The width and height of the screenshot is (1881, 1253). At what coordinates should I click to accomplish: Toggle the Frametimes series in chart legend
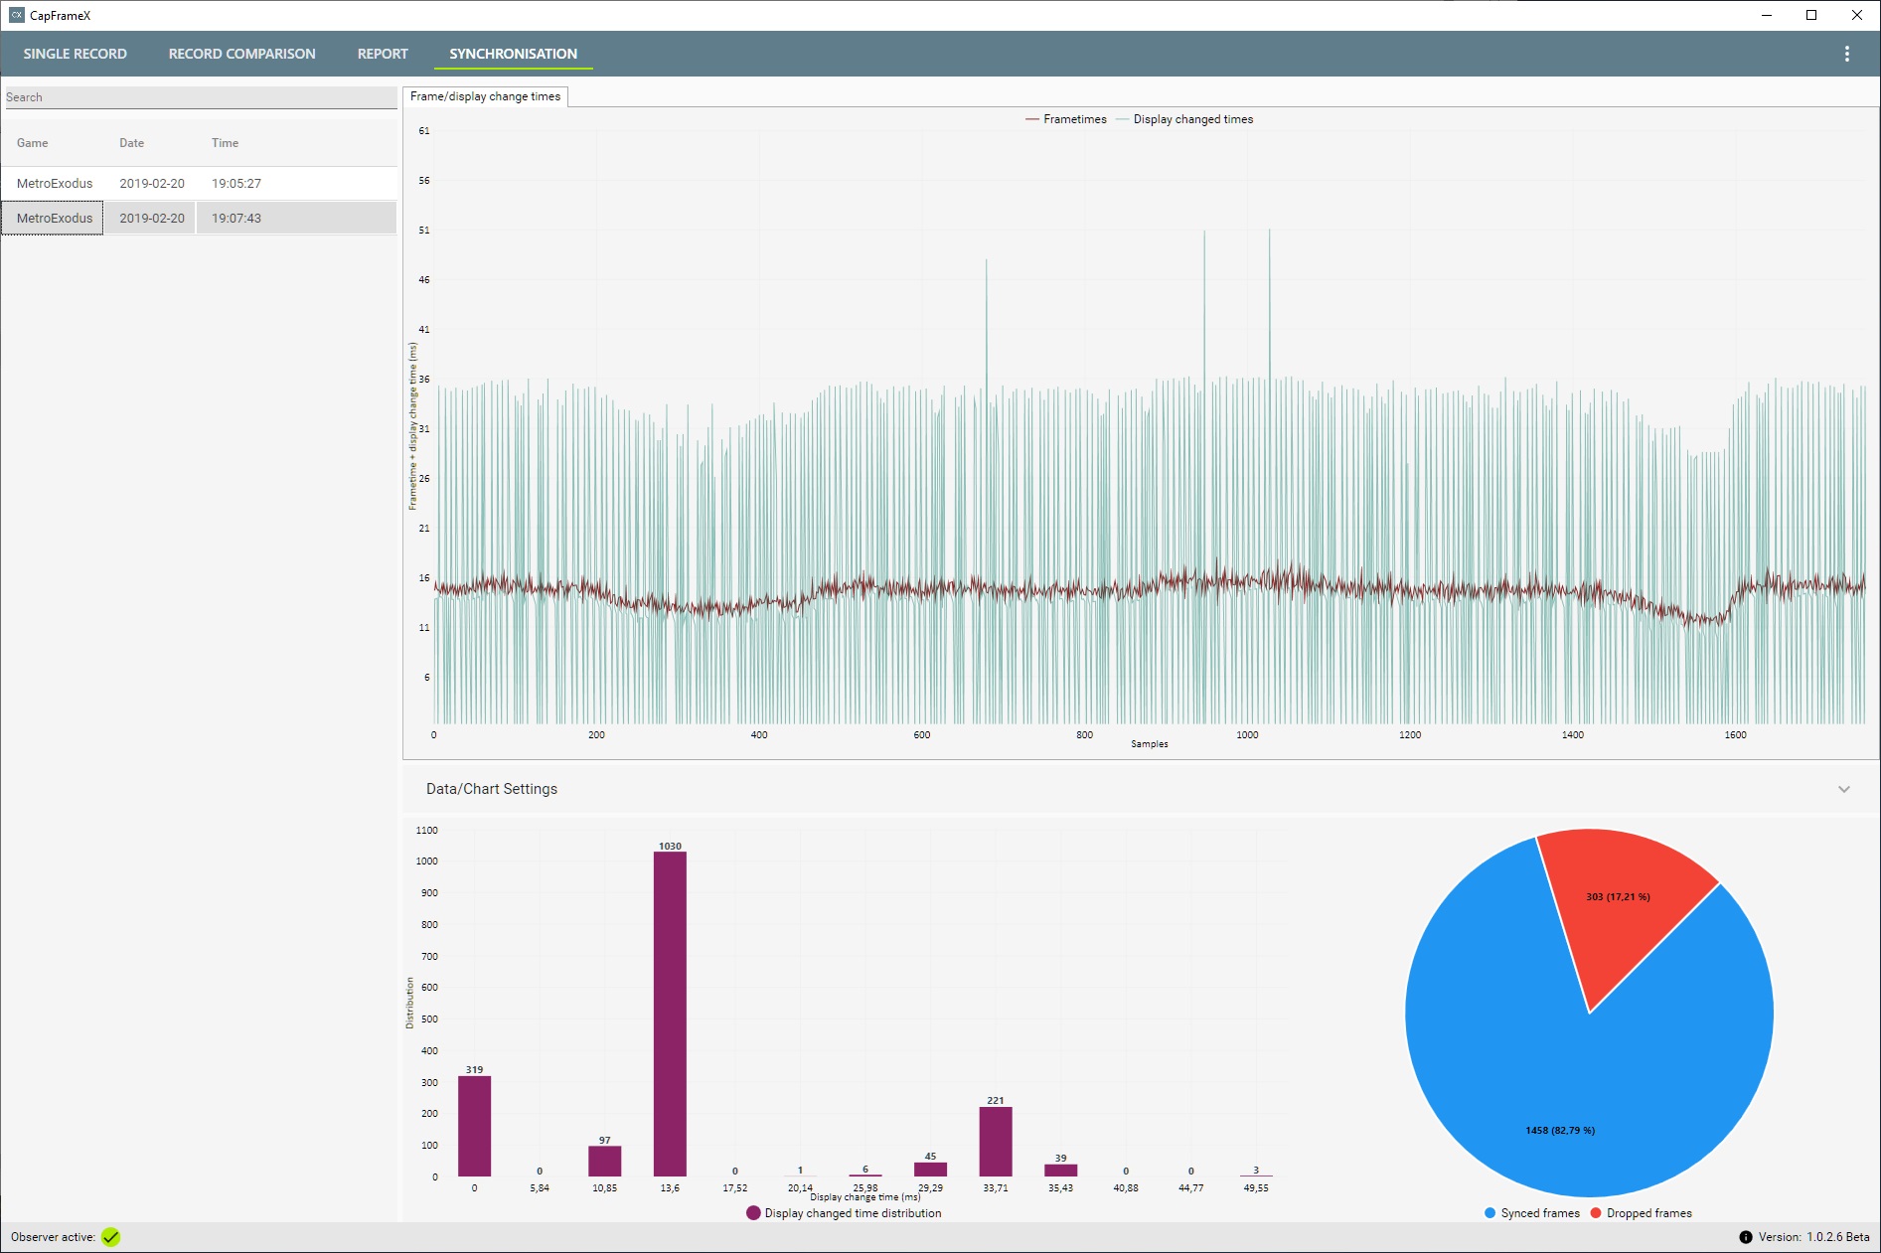[1065, 119]
